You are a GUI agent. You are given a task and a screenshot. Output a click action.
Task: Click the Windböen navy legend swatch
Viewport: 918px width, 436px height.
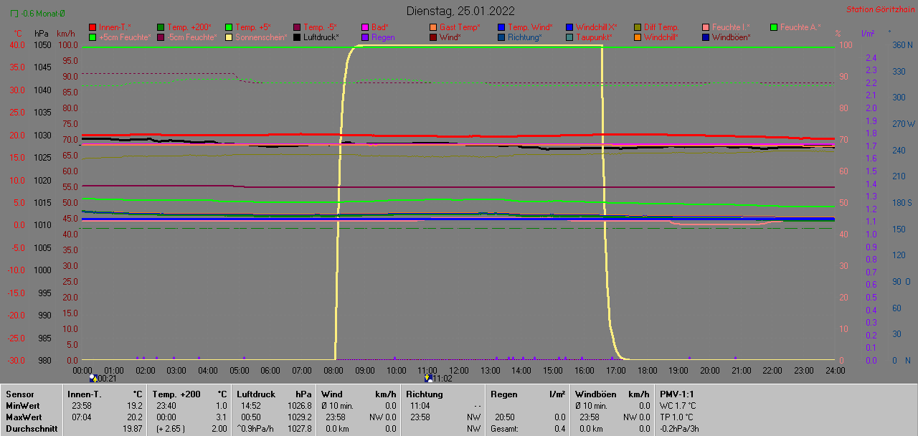pos(706,37)
